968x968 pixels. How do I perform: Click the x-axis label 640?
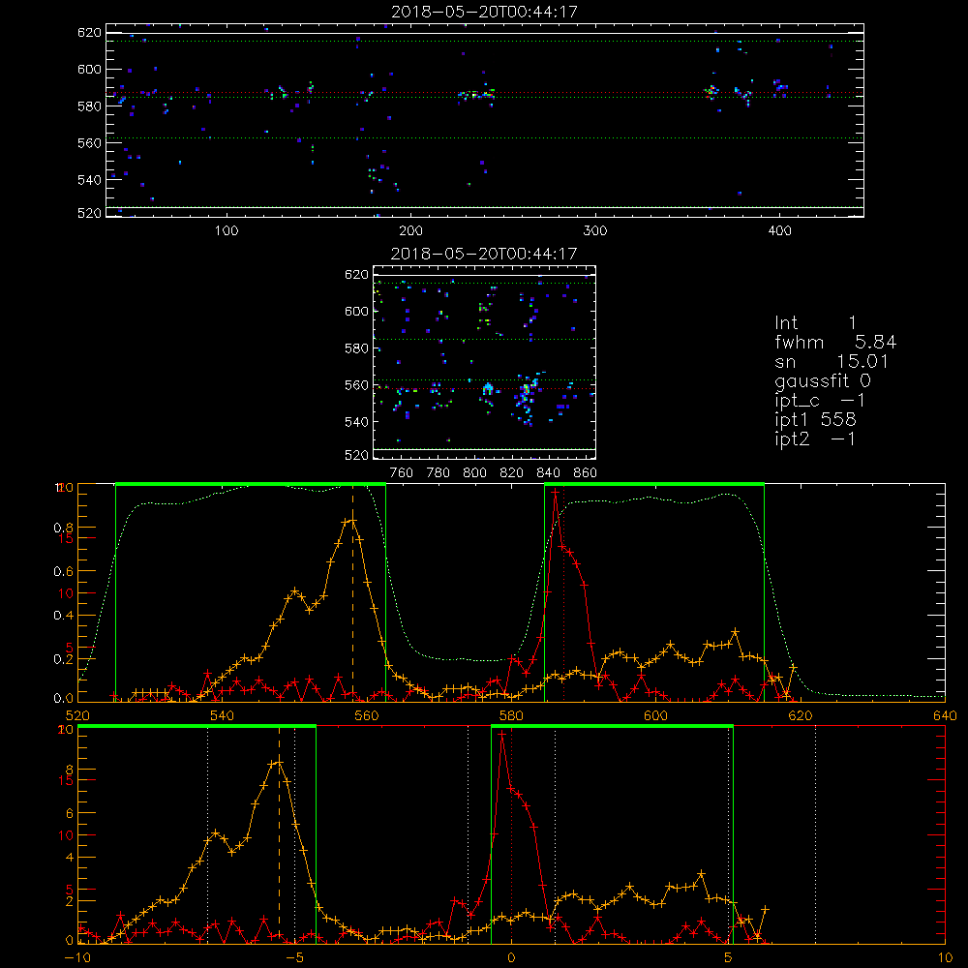pyautogui.click(x=945, y=715)
